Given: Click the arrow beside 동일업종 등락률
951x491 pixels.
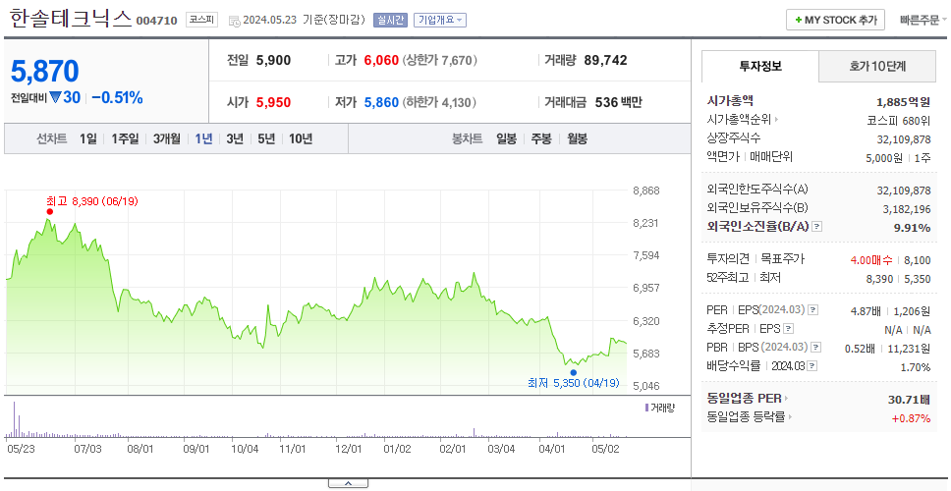Looking at the screenshot, I should click(x=791, y=417).
